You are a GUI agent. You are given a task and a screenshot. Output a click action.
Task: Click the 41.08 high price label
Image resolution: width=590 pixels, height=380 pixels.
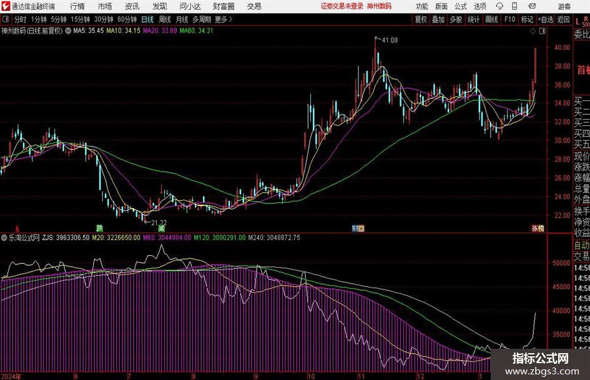[x=390, y=41]
